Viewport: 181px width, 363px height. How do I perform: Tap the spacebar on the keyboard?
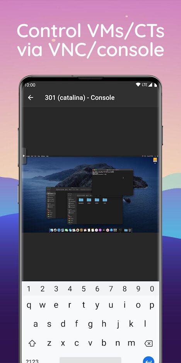coord(90,360)
